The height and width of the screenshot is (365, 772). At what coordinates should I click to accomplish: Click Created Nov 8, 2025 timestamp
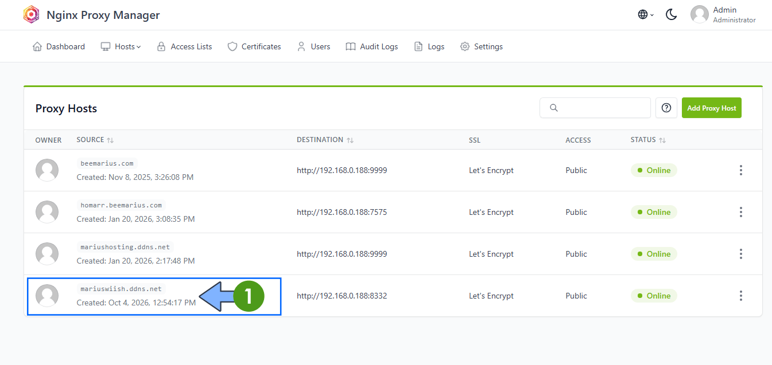tap(135, 178)
